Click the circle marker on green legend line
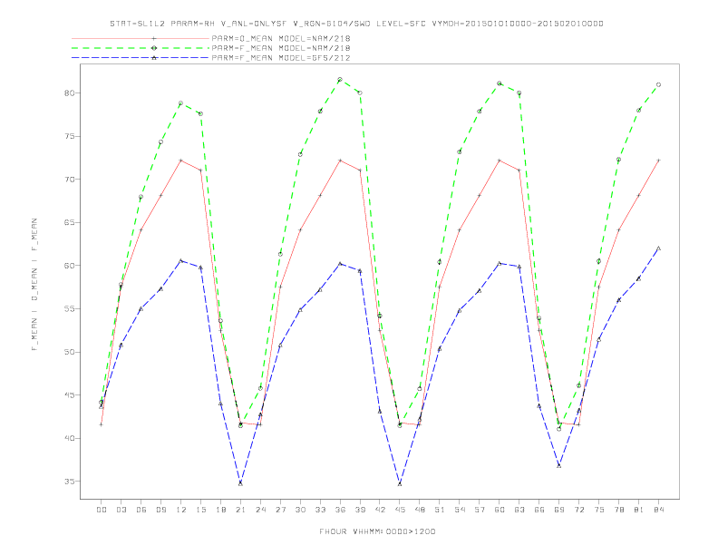 click(x=154, y=48)
